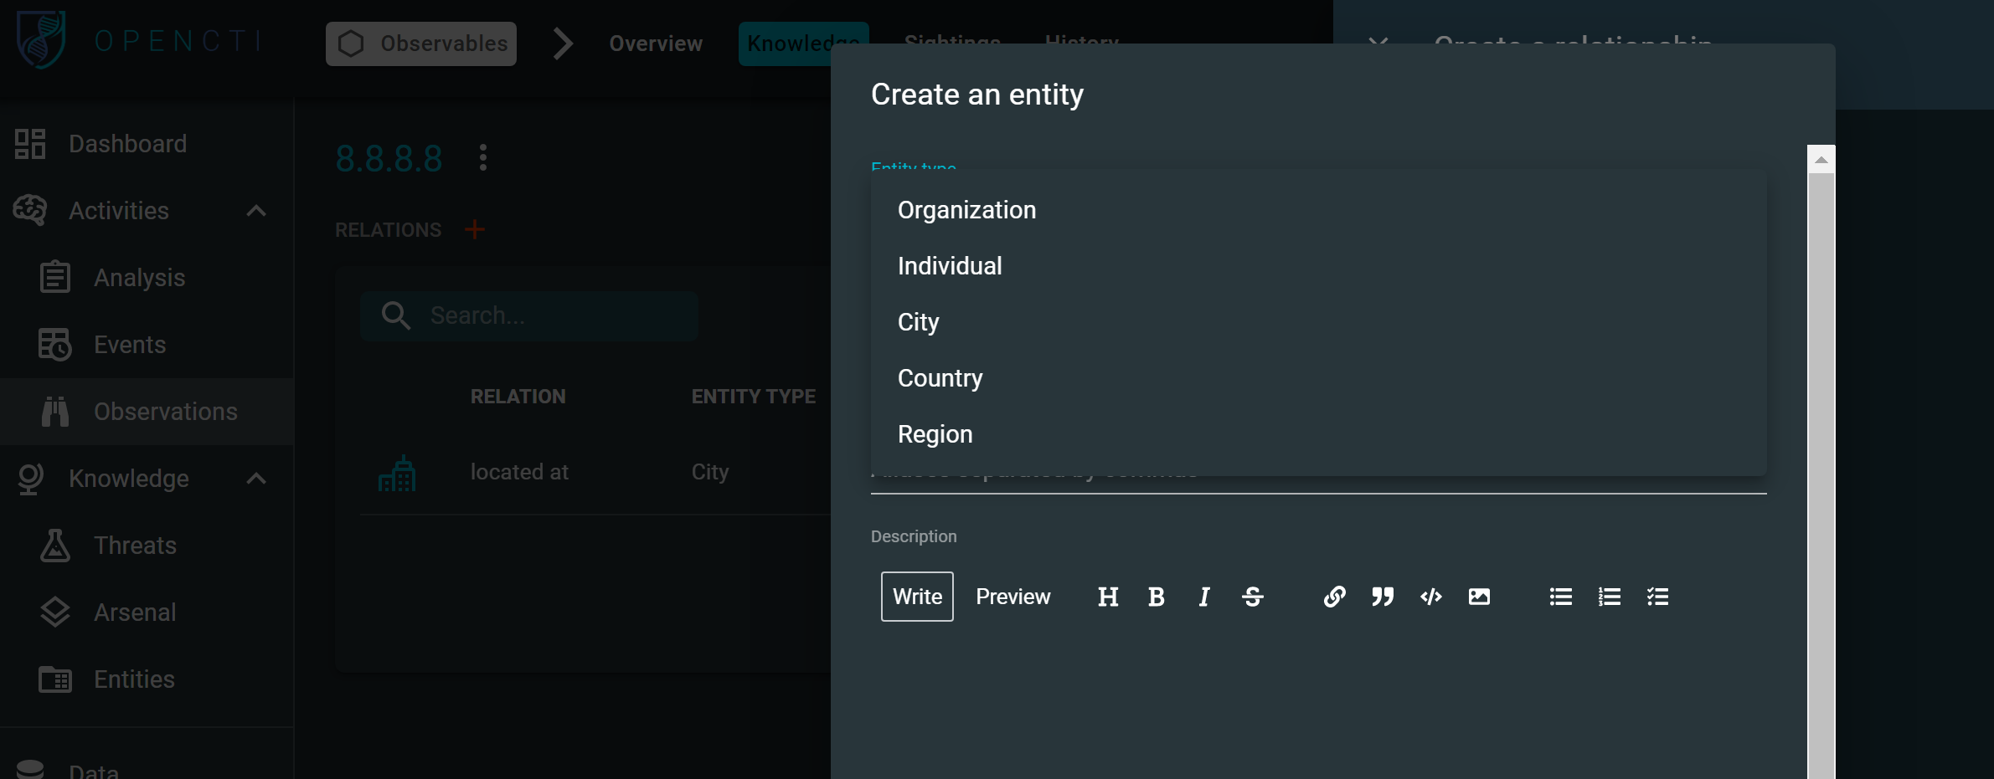Create an unordered list in description
The height and width of the screenshot is (779, 1994).
point(1561,597)
